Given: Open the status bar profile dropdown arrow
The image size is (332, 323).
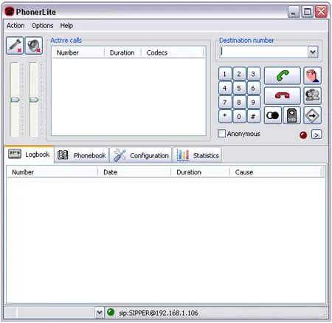Looking at the screenshot, I should [x=100, y=313].
